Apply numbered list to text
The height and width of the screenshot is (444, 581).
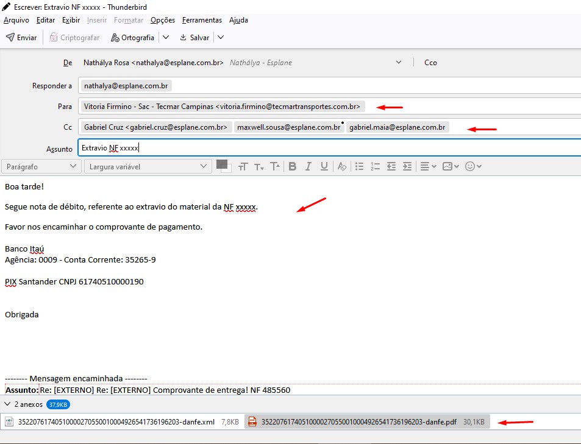(376, 166)
